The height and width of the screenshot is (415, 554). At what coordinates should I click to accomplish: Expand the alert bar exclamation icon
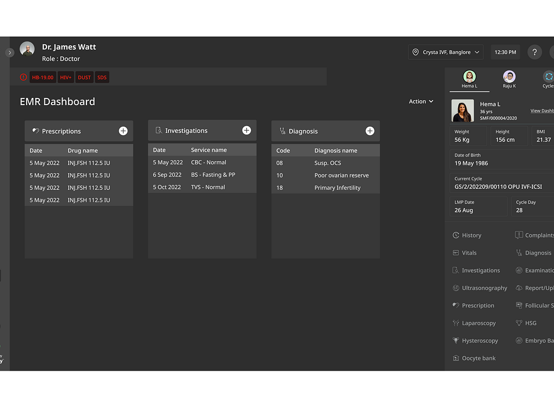(x=23, y=77)
